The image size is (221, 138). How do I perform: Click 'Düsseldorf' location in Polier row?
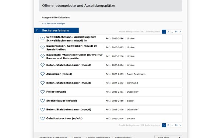point(133,92)
